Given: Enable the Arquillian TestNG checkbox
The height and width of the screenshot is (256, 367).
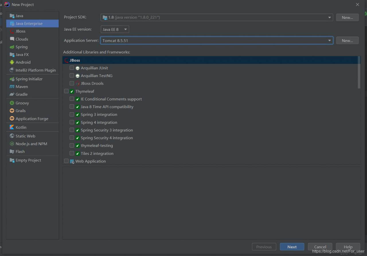Looking at the screenshot, I should click(x=72, y=76).
